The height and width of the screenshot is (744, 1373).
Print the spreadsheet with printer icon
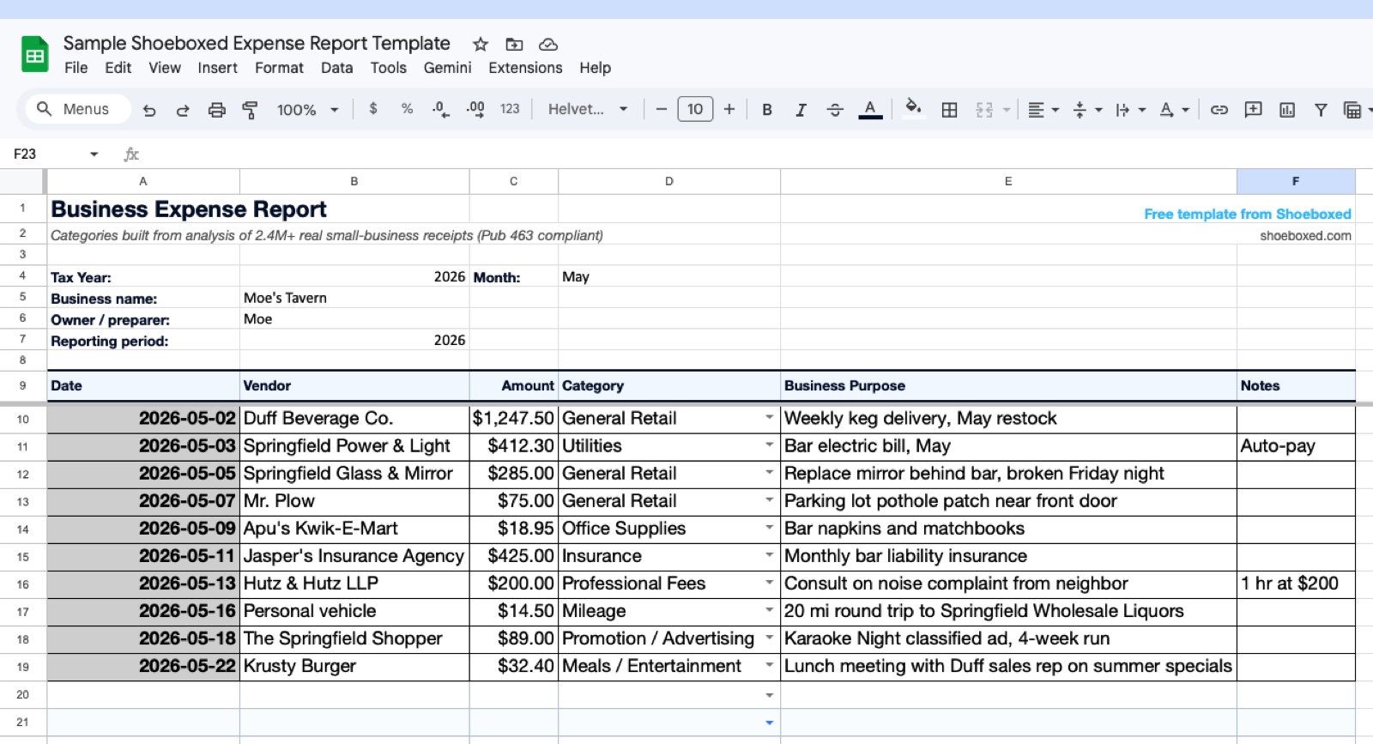[x=217, y=110]
